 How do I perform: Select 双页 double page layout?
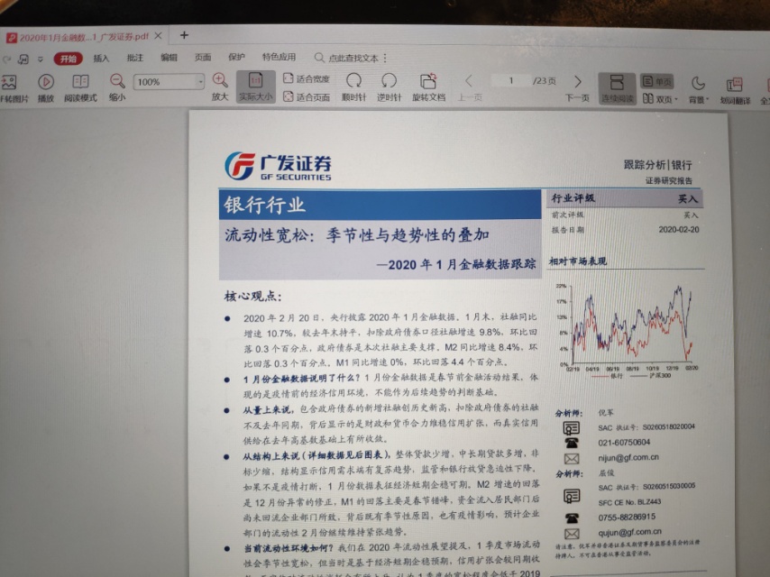(657, 100)
